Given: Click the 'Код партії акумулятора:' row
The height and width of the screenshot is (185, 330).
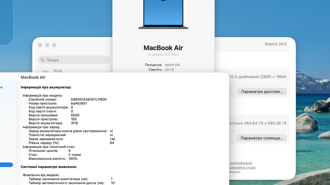Looking at the screenshot, I should [x=51, y=107].
